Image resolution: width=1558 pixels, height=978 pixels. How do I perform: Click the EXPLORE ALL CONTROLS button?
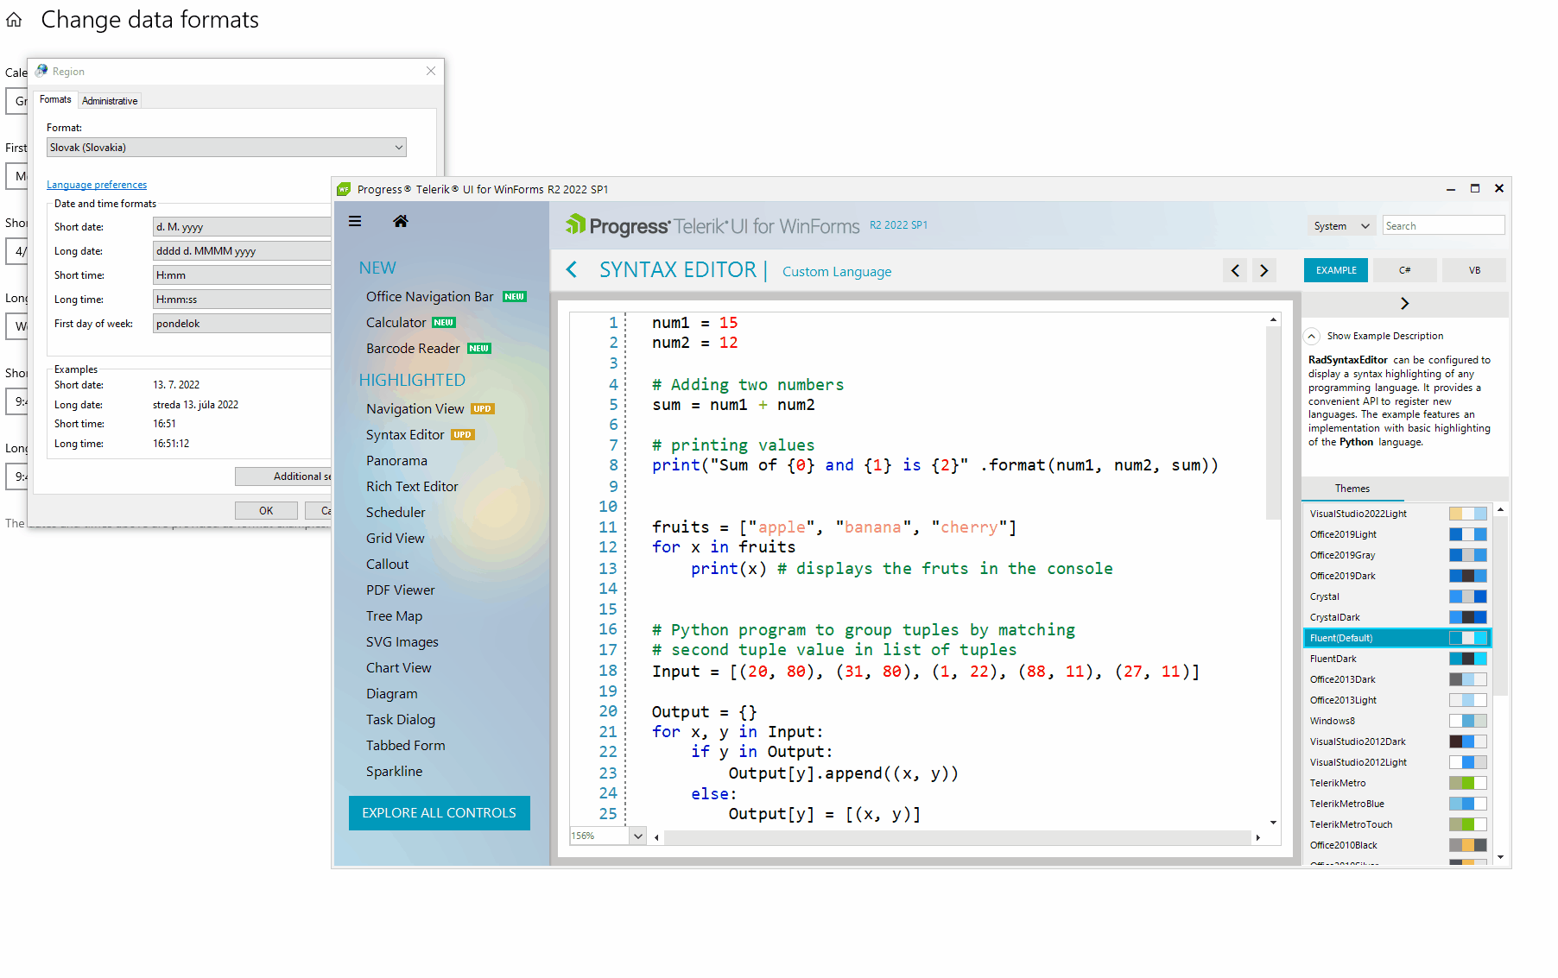click(440, 813)
